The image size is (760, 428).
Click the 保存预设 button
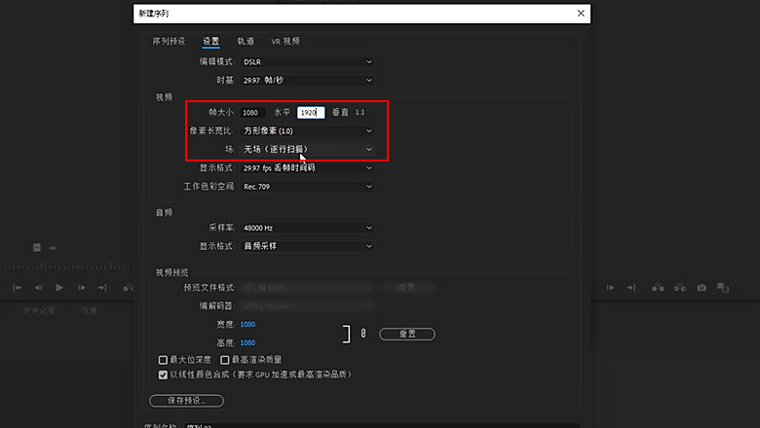coord(187,401)
